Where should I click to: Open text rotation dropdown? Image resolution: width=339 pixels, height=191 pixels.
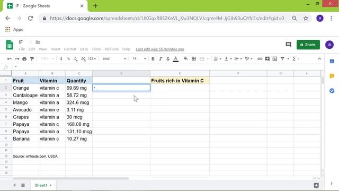(x=248, y=59)
